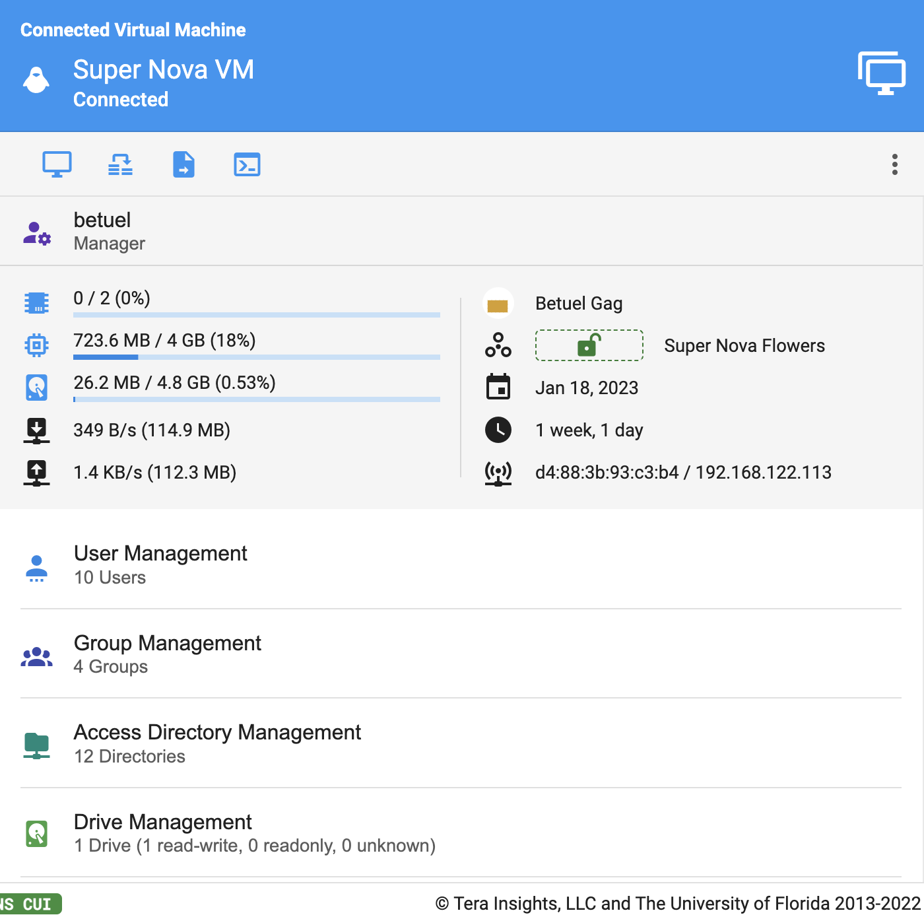Click the network MAC address antenna icon
This screenshot has width=924, height=919.
tap(498, 473)
